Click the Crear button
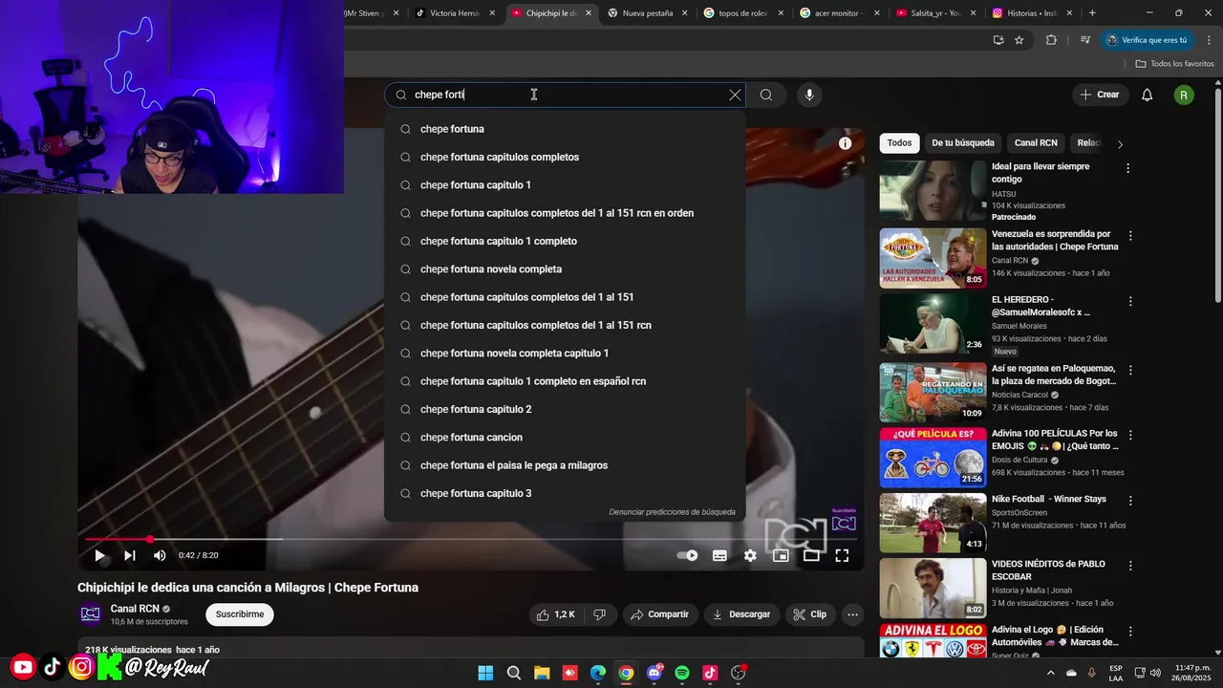1223x688 pixels. [x=1099, y=95]
